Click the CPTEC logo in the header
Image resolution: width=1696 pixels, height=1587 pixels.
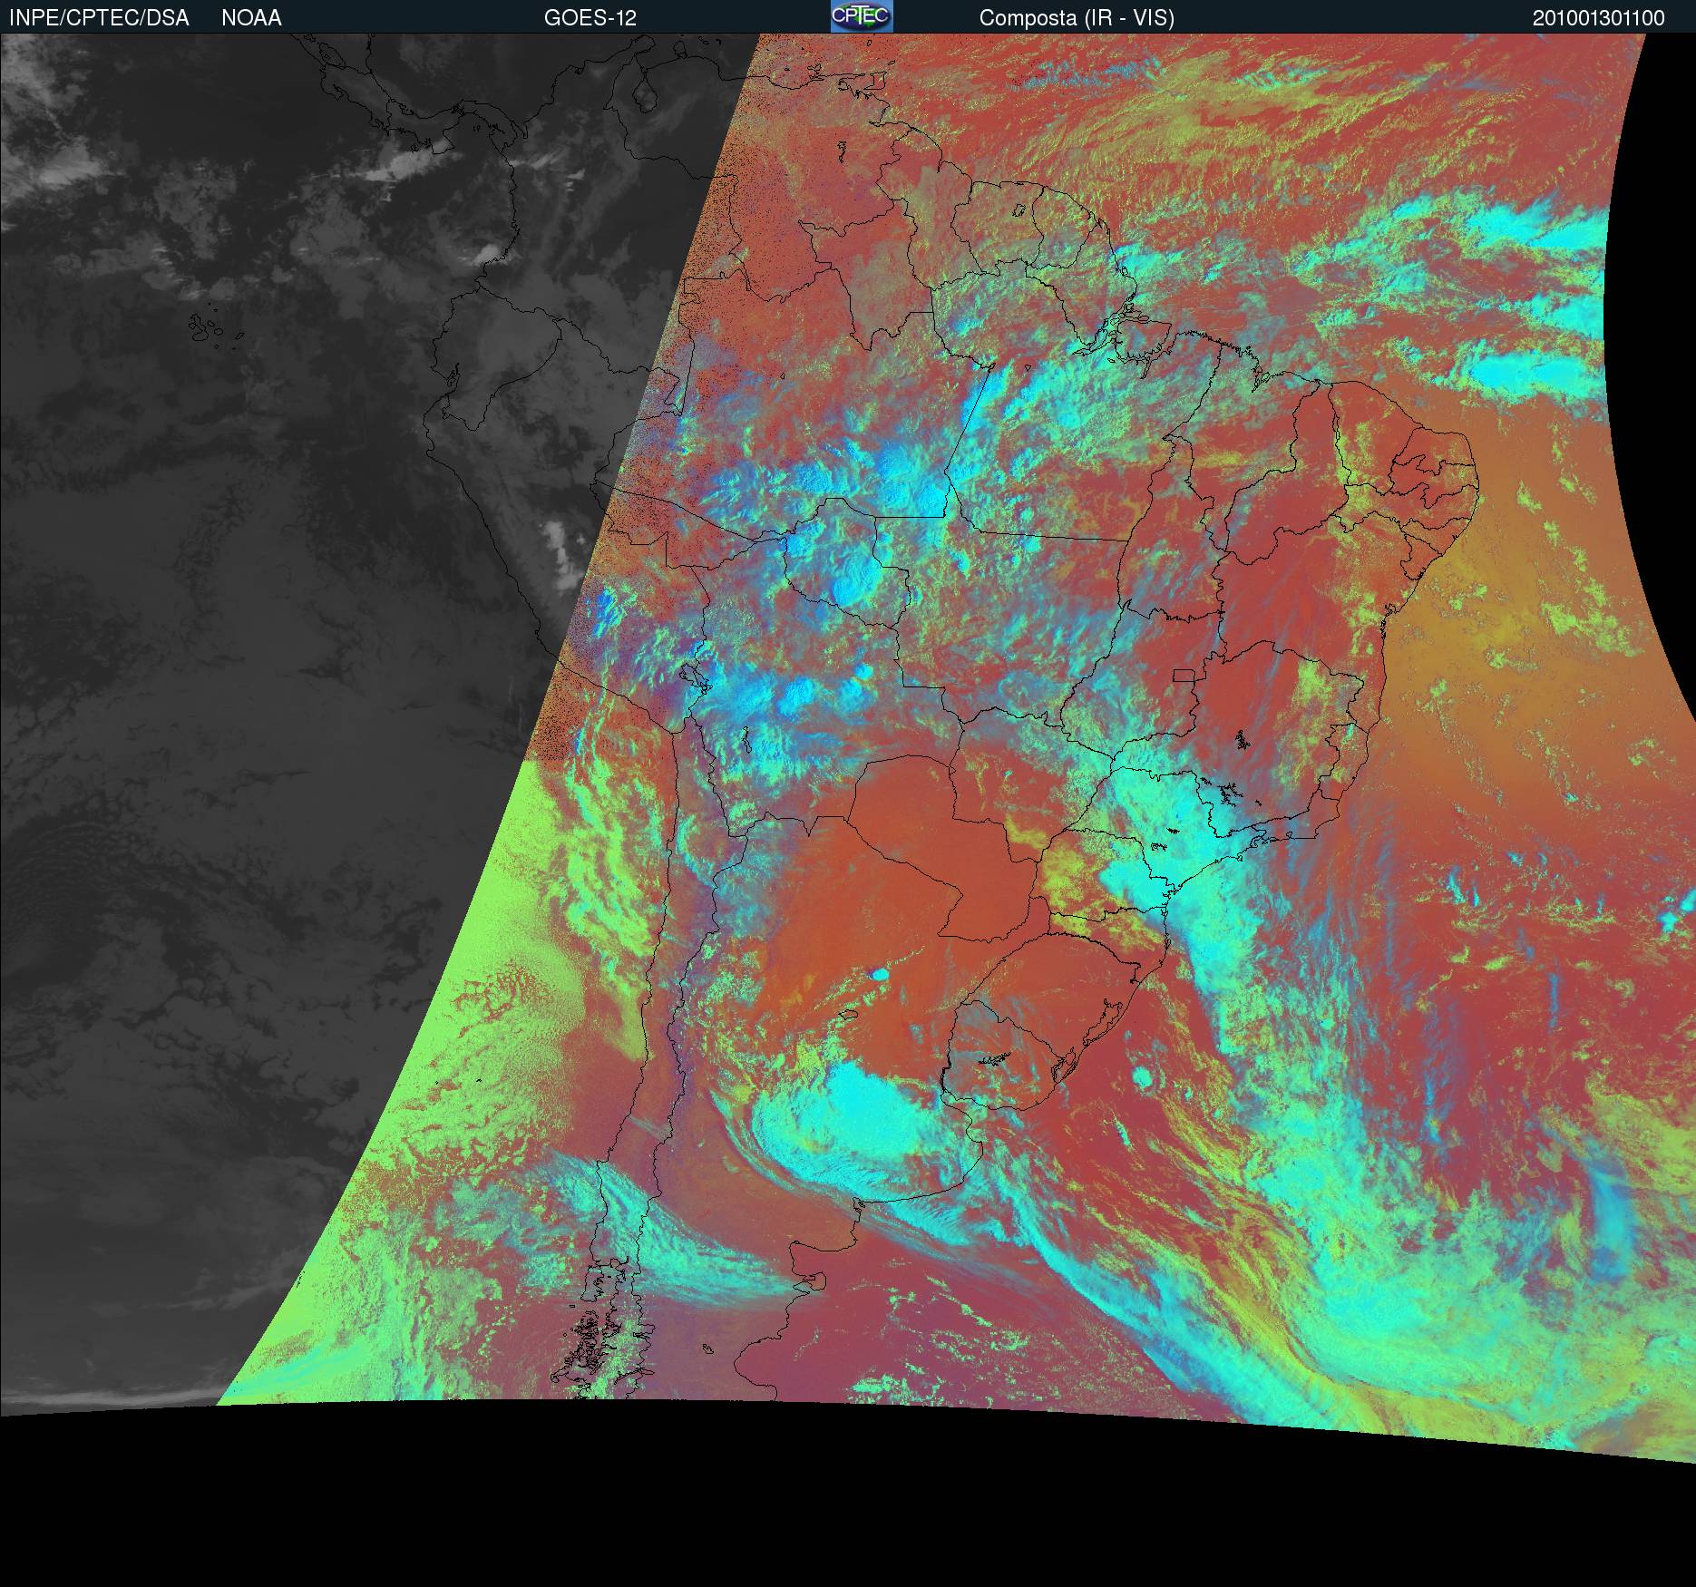coord(862,16)
